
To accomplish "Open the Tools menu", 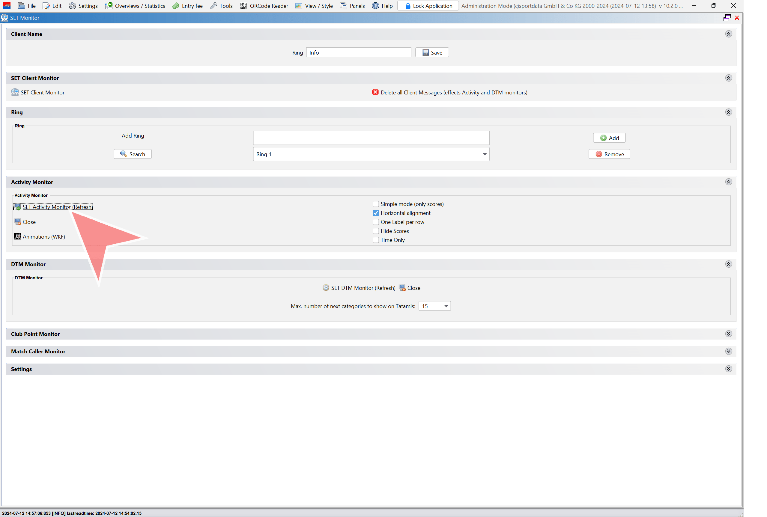I will pyautogui.click(x=221, y=6).
